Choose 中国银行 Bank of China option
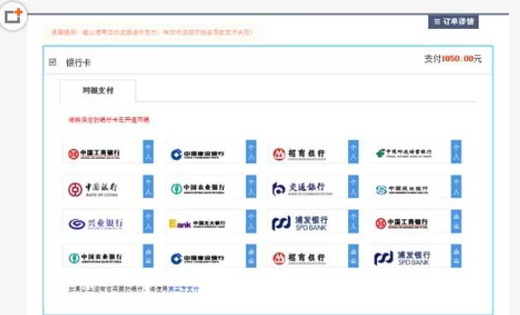 pos(108,187)
